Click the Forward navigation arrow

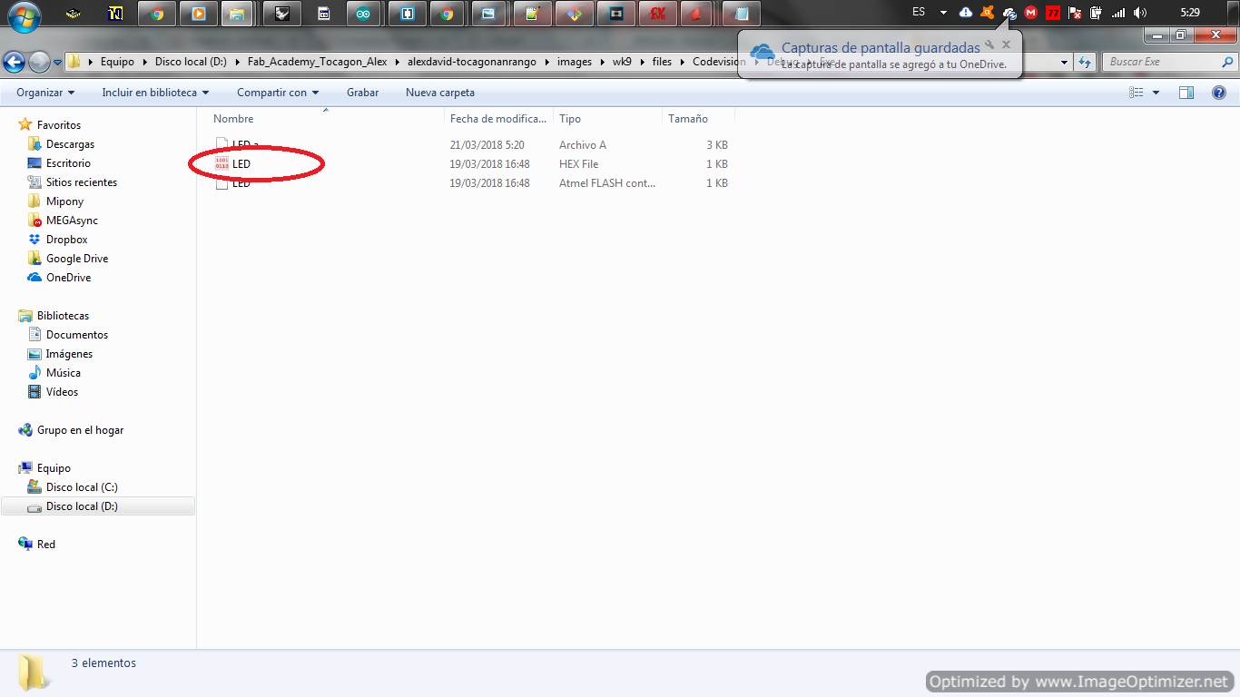pos(39,62)
